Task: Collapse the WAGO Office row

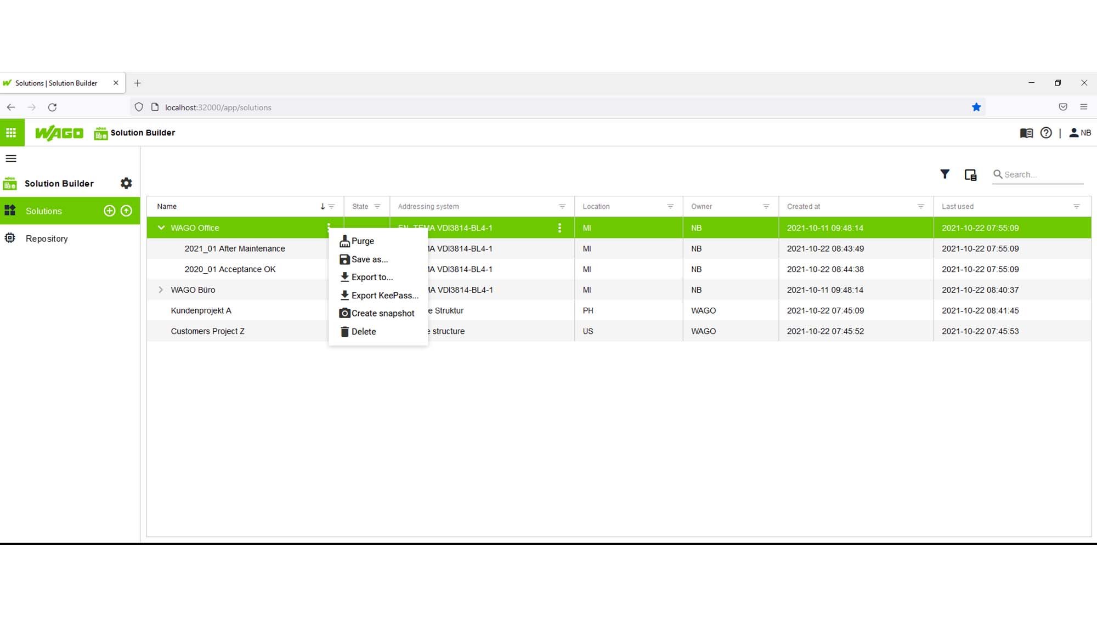Action: pos(161,228)
